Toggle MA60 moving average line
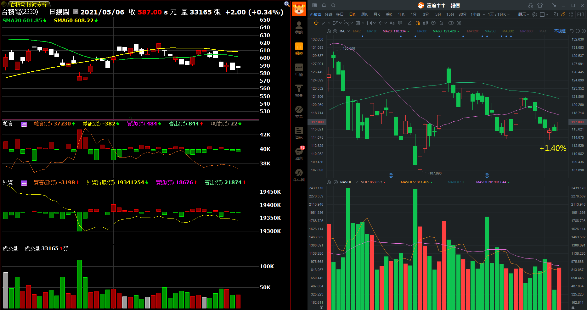 [x=444, y=31]
